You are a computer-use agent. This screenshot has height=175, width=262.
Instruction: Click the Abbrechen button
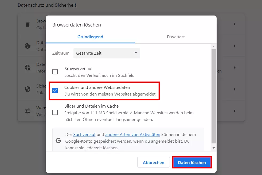coord(153,162)
